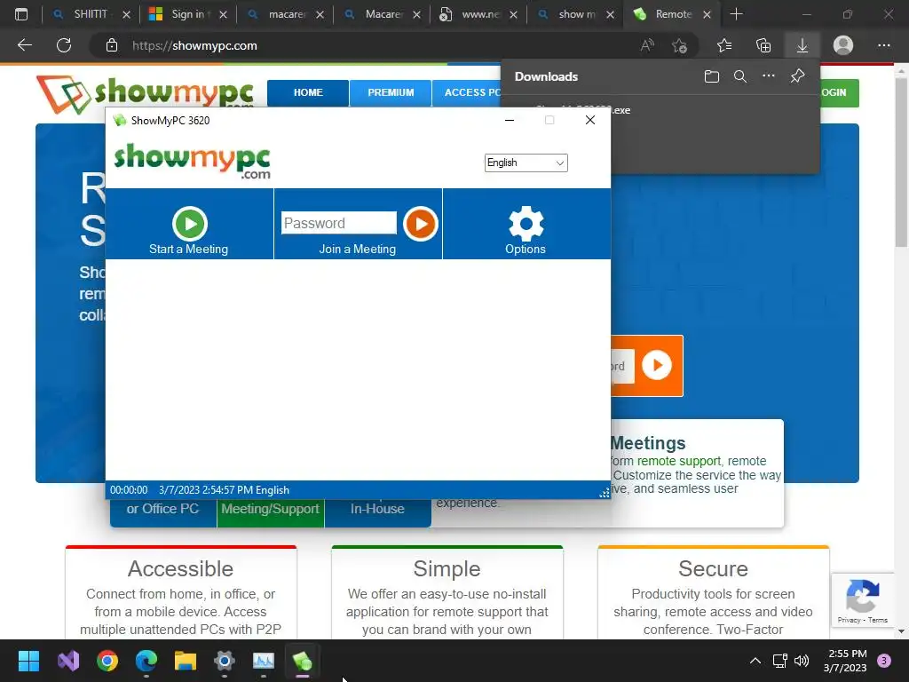Add this page to favorites star
909x682 pixels.
coord(679,45)
